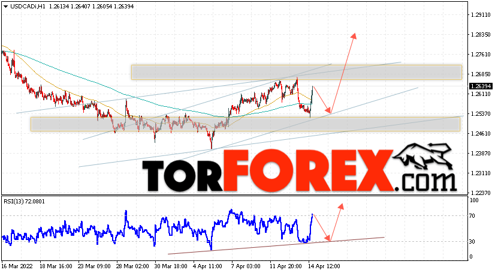Select the 1.29110 price axis value
This screenshot has width=495, height=273.
pyautogui.click(x=481, y=15)
